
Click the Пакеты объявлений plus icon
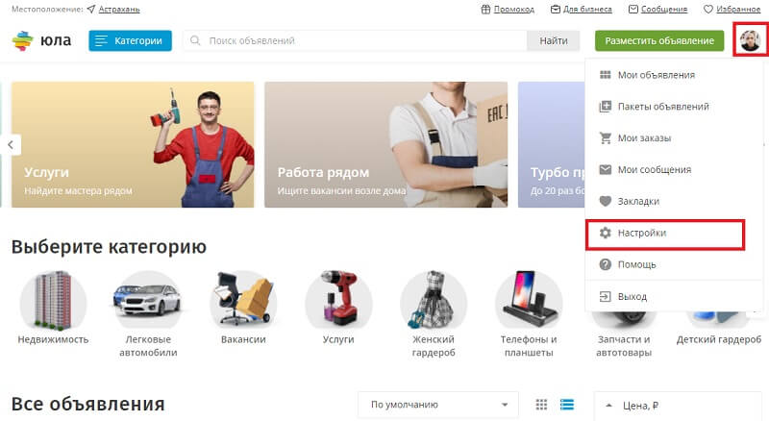click(606, 107)
